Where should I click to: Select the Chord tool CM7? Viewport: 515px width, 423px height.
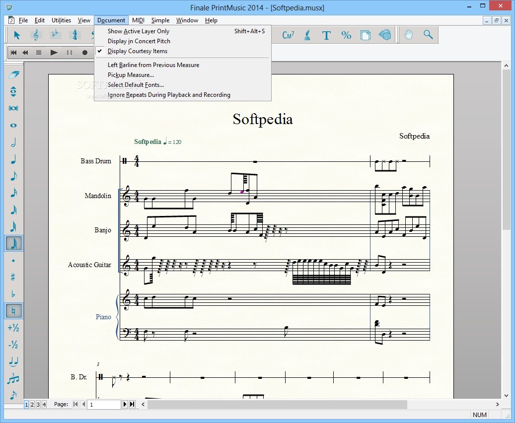288,35
